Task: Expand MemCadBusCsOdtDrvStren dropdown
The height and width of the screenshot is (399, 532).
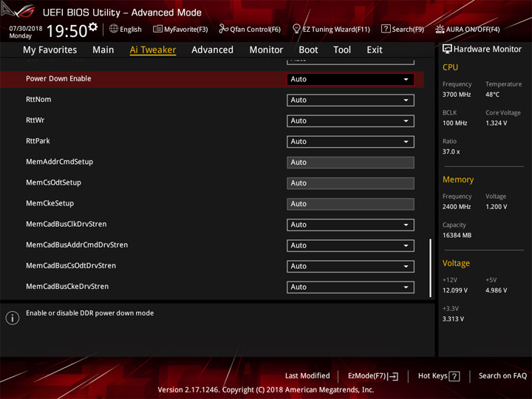Action: click(350, 266)
